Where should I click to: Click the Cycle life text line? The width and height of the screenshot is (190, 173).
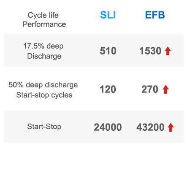click(43, 15)
